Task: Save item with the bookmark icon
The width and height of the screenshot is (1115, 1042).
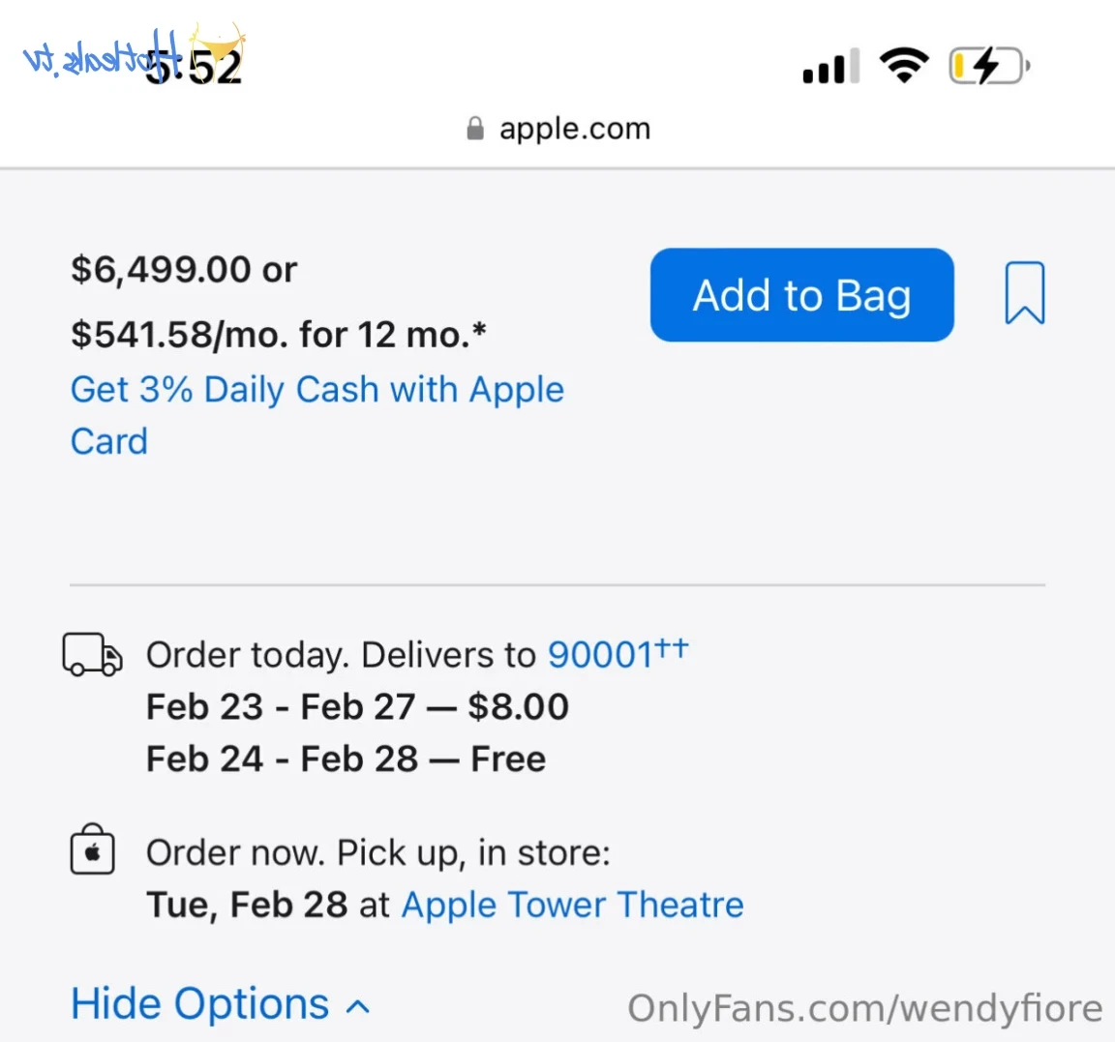Action: [x=1025, y=293]
